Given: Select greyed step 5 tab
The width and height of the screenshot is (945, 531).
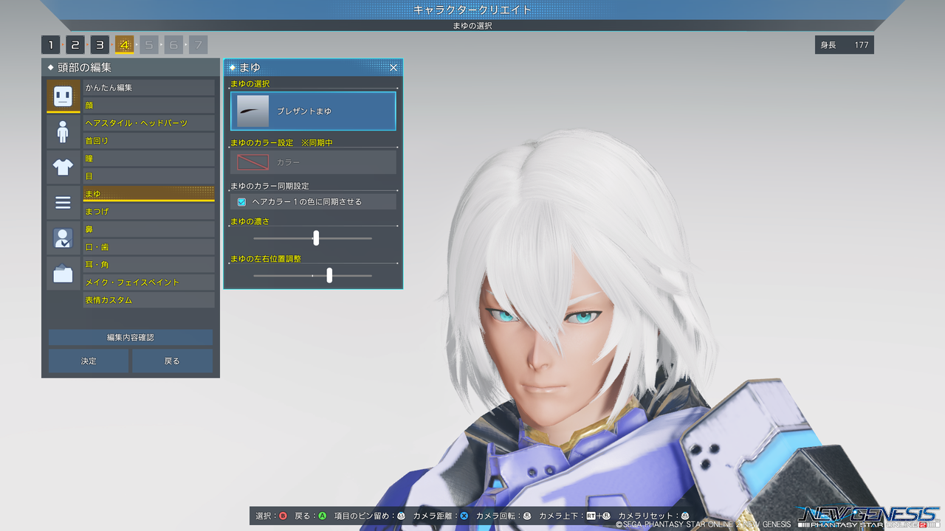Looking at the screenshot, I should (x=148, y=45).
